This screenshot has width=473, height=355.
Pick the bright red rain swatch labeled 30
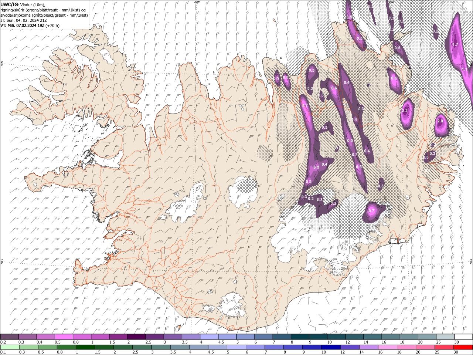tap(463, 347)
